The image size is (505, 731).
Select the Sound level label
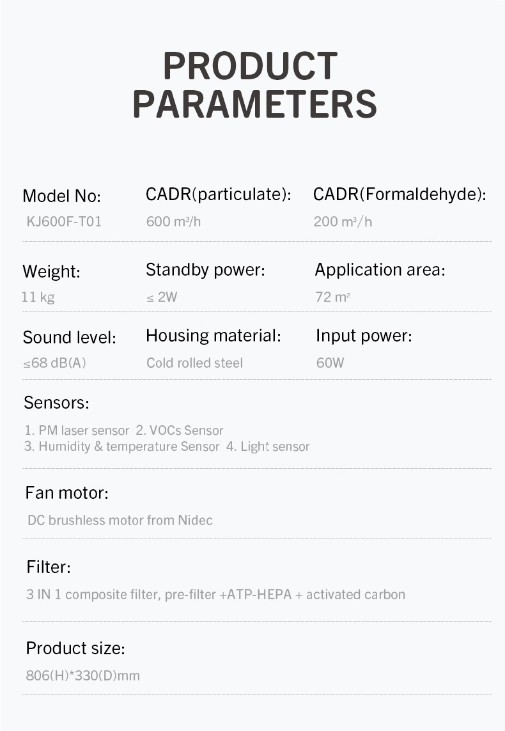click(70, 337)
